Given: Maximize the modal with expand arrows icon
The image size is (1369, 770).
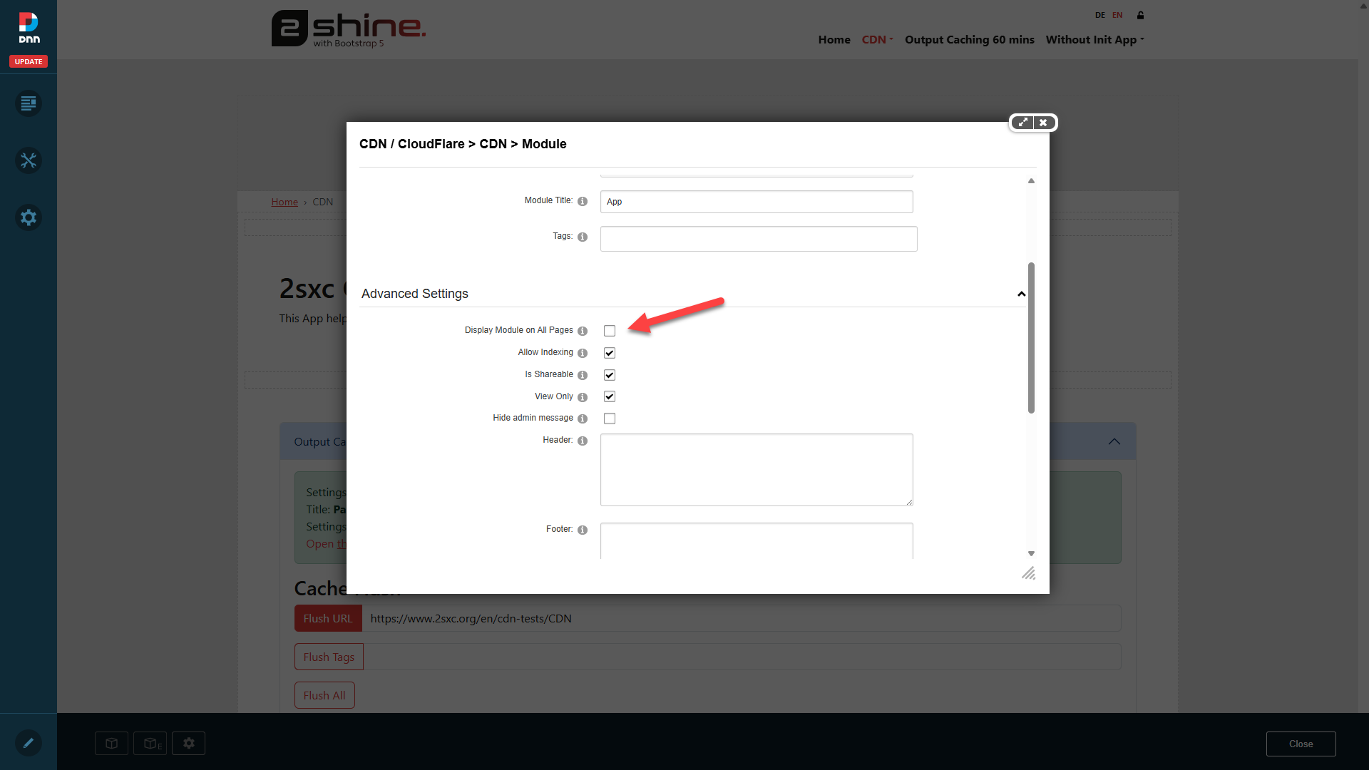Looking at the screenshot, I should click(1022, 123).
